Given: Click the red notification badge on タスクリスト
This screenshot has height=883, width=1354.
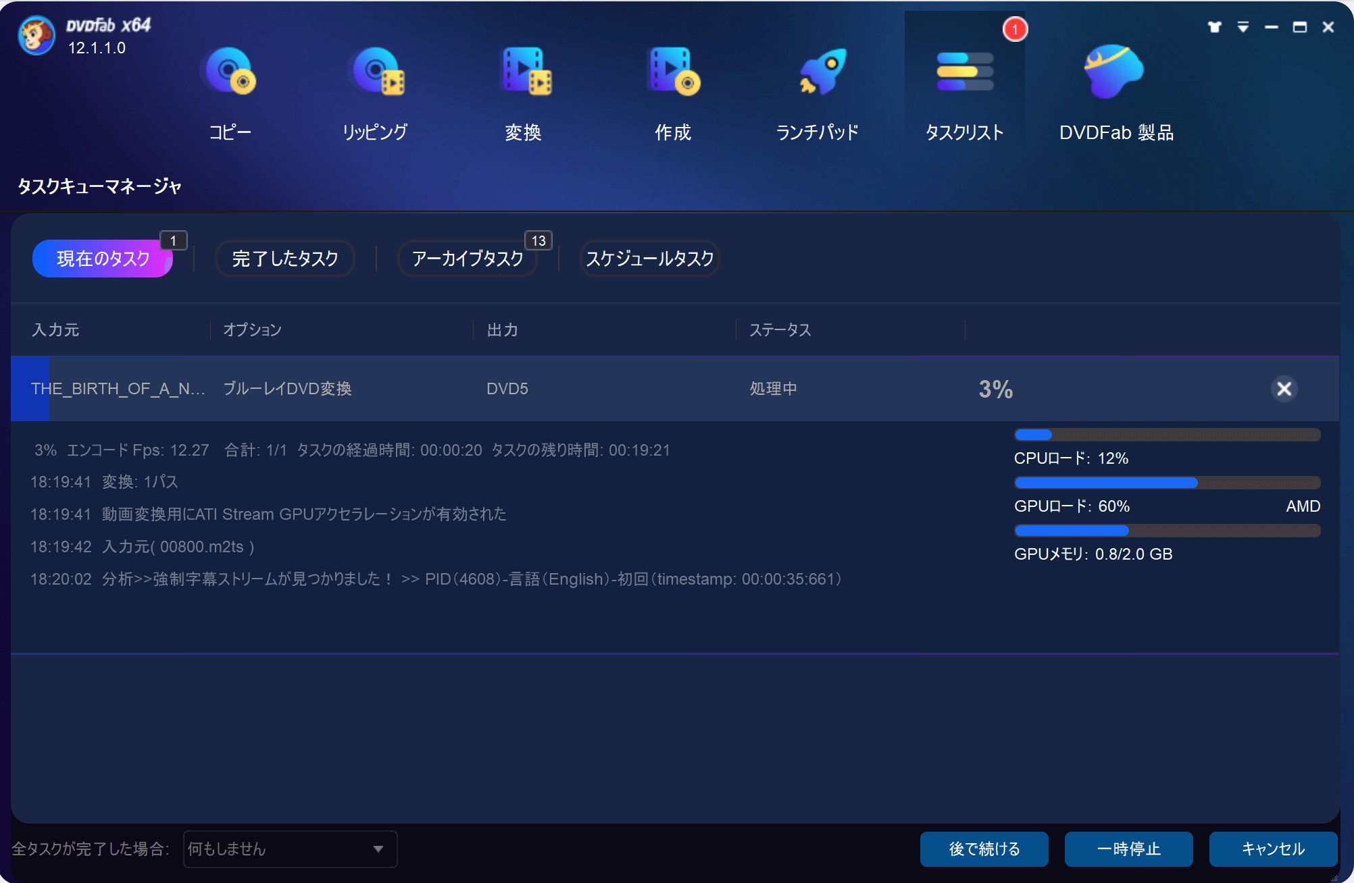Looking at the screenshot, I should click(x=1015, y=29).
